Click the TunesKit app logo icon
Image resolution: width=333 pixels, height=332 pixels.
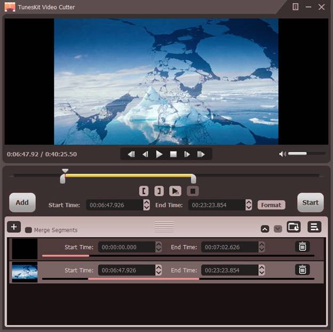click(10, 7)
